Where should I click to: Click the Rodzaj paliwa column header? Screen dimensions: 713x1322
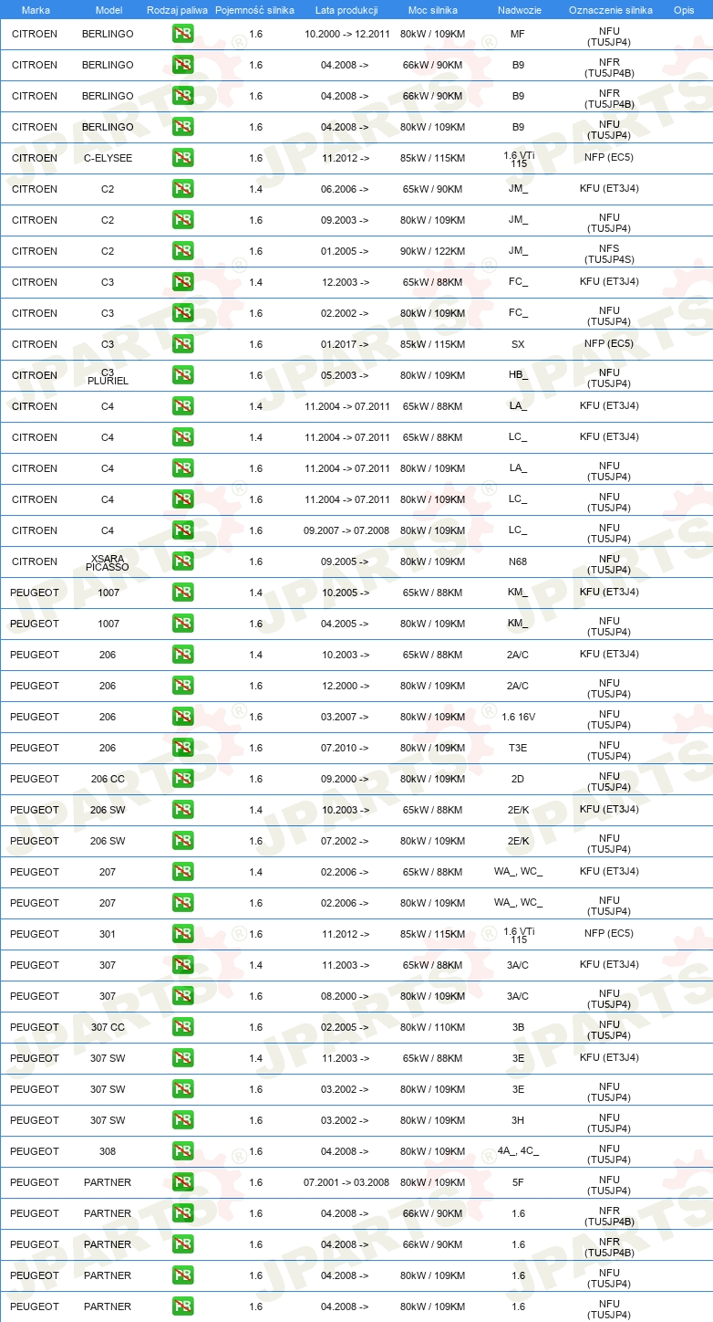coord(177,10)
